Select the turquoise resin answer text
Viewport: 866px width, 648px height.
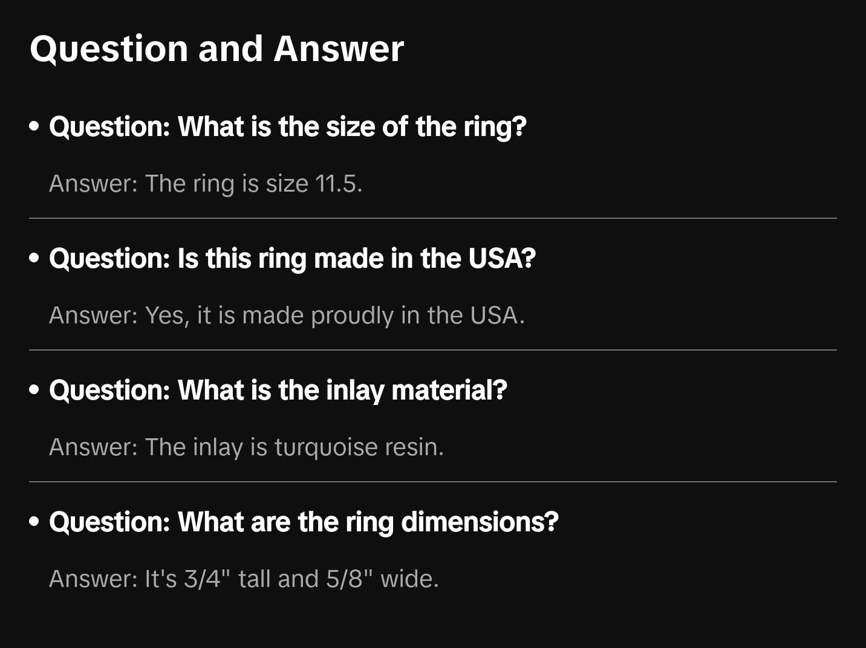pyautogui.click(x=246, y=447)
